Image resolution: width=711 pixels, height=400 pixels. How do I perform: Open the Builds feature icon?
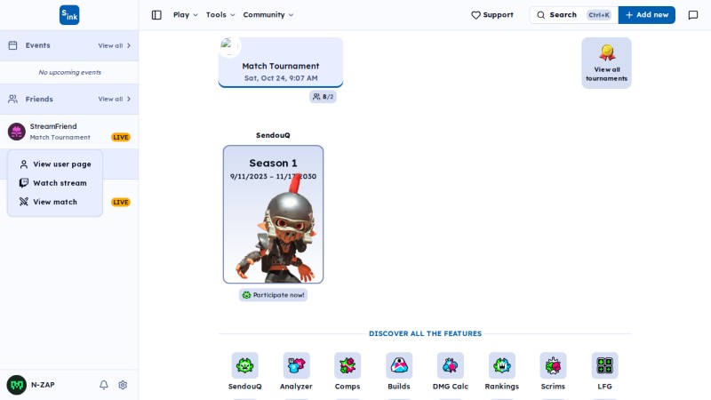click(399, 365)
